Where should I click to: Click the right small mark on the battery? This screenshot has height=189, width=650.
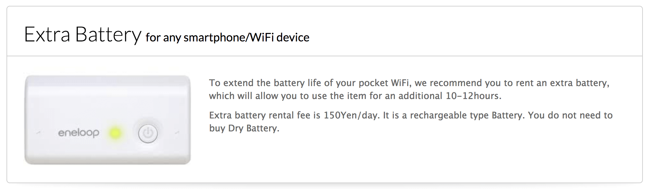(x=177, y=133)
